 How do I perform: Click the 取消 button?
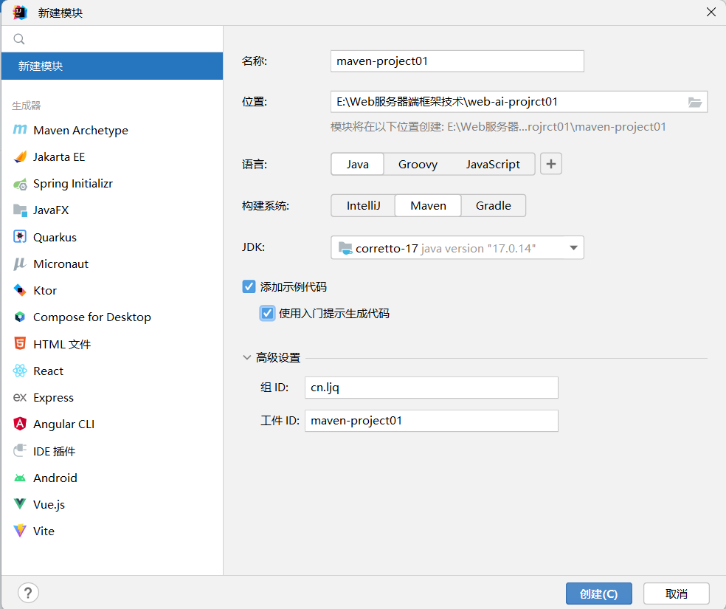(676, 593)
